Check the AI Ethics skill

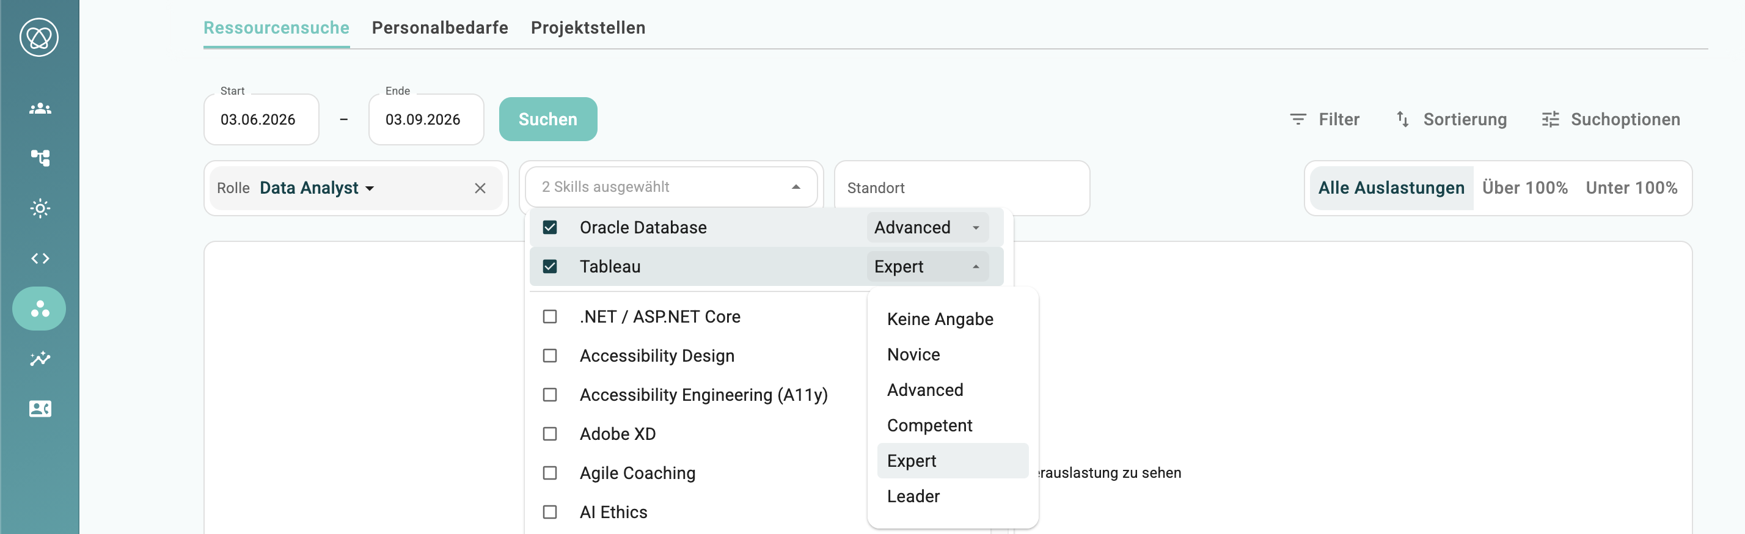(550, 513)
